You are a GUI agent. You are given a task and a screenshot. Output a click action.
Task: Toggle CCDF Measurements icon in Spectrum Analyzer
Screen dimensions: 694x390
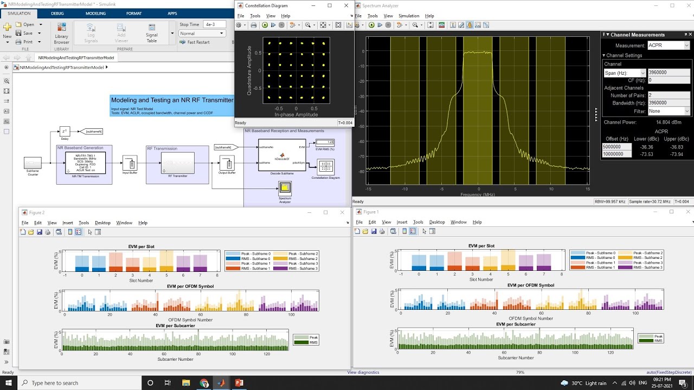487,25
